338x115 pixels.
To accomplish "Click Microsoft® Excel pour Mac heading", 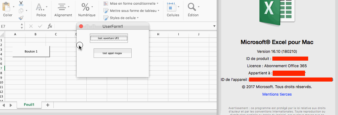I will (277, 42).
